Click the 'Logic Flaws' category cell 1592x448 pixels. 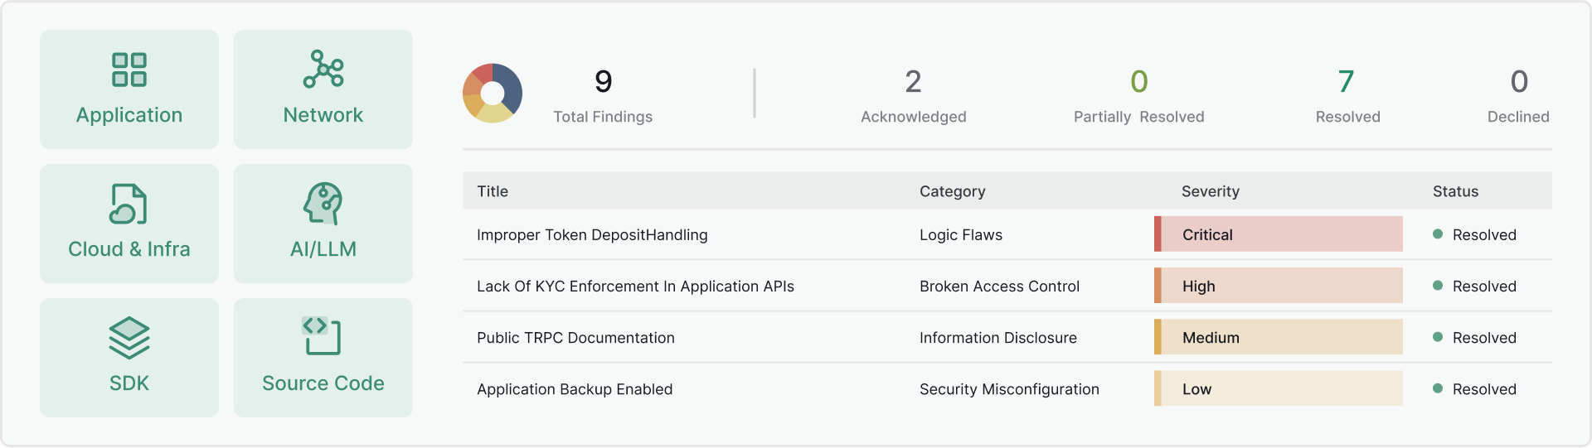pyautogui.click(x=961, y=234)
